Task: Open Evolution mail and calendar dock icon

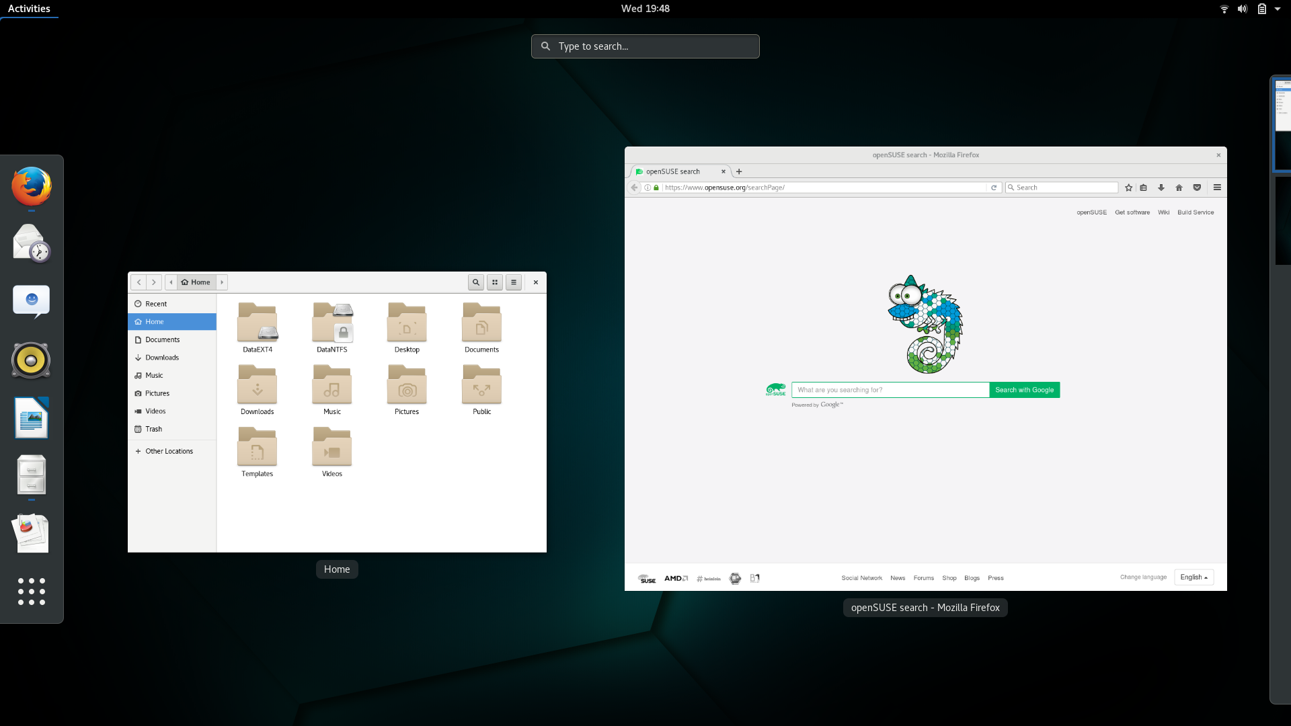Action: tap(31, 243)
